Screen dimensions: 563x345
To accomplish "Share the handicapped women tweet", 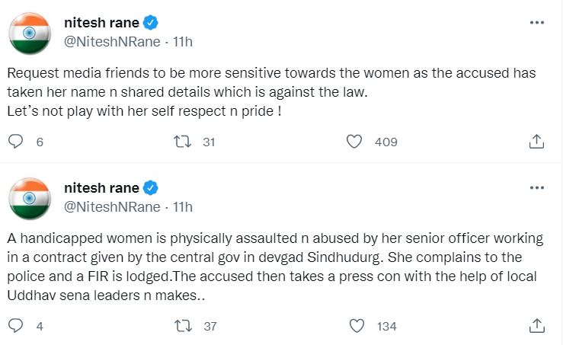I will 536,327.
